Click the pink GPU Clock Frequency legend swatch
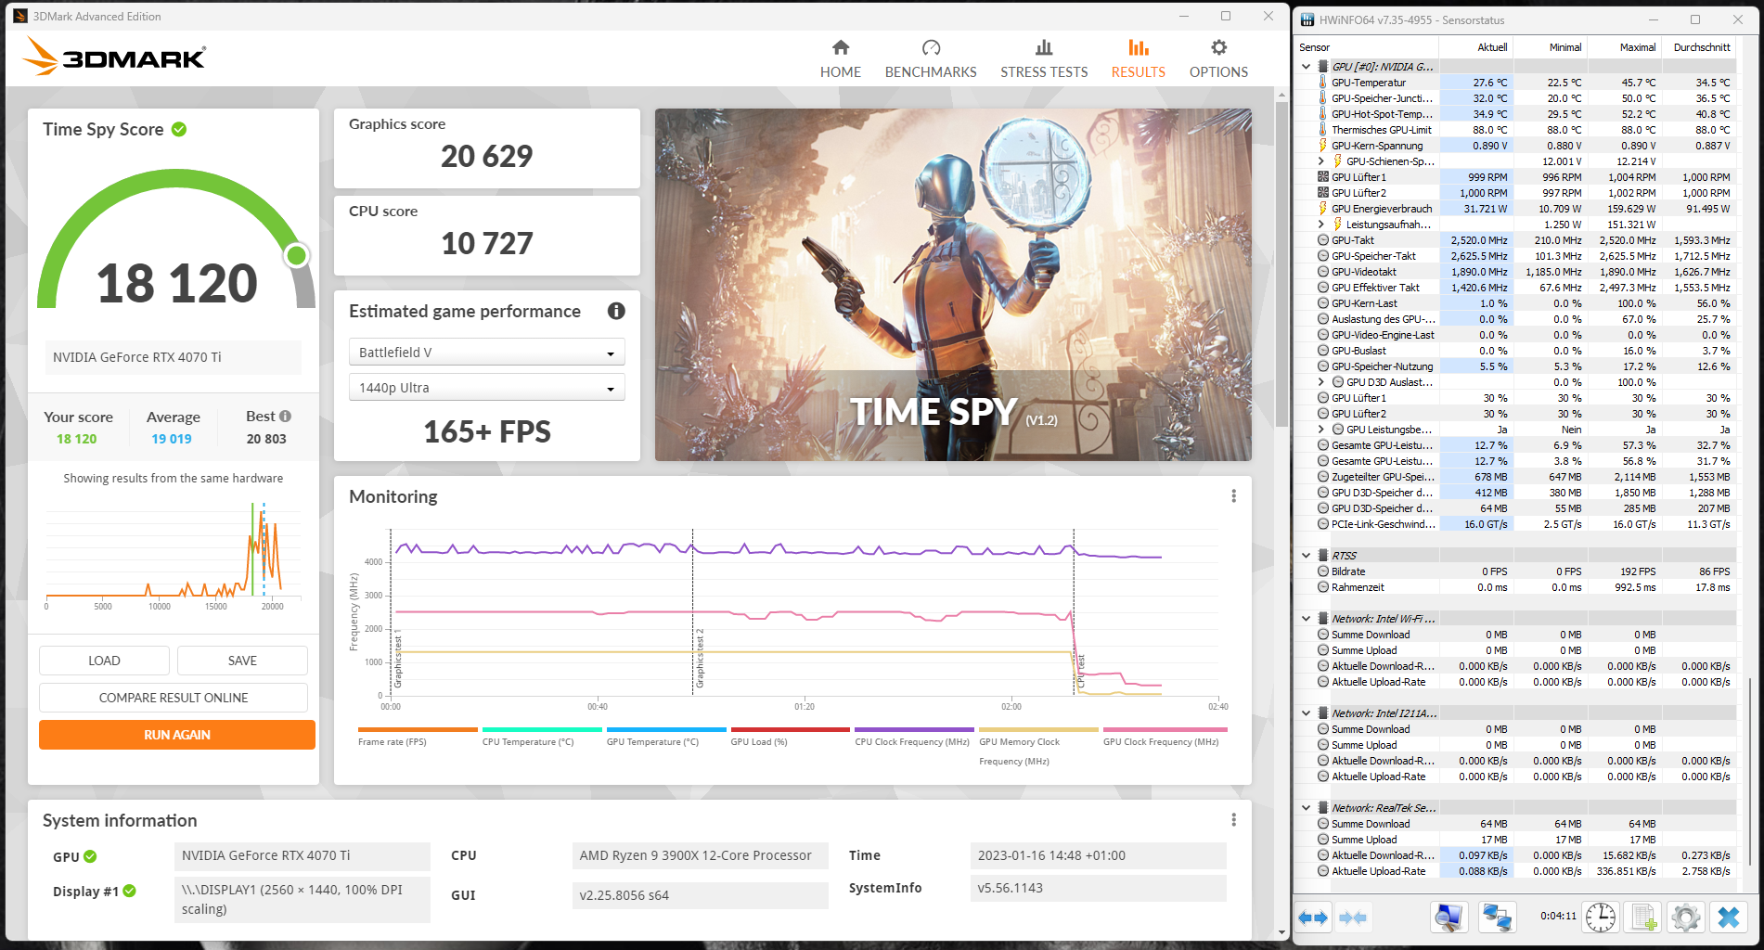 [1165, 730]
